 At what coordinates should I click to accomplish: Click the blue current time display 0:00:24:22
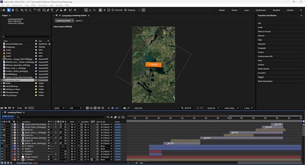[8, 116]
